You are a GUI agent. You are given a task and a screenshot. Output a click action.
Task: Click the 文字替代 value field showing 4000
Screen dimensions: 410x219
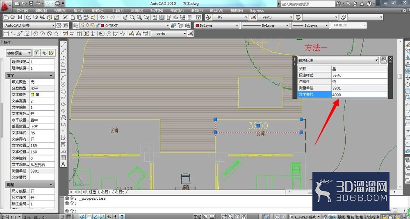(359, 95)
